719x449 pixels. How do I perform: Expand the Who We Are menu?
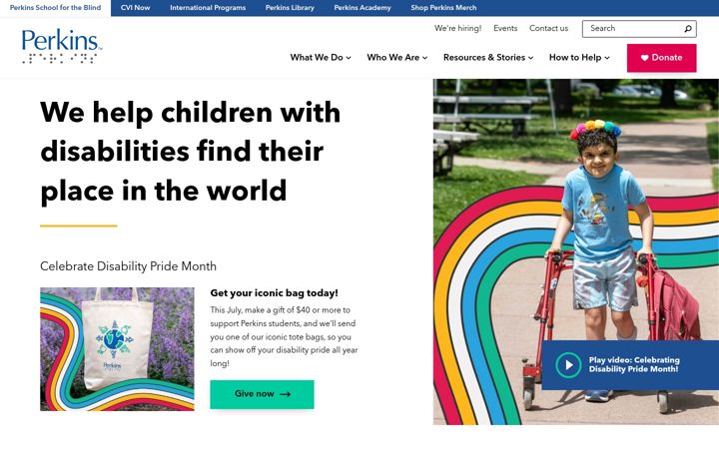397,58
